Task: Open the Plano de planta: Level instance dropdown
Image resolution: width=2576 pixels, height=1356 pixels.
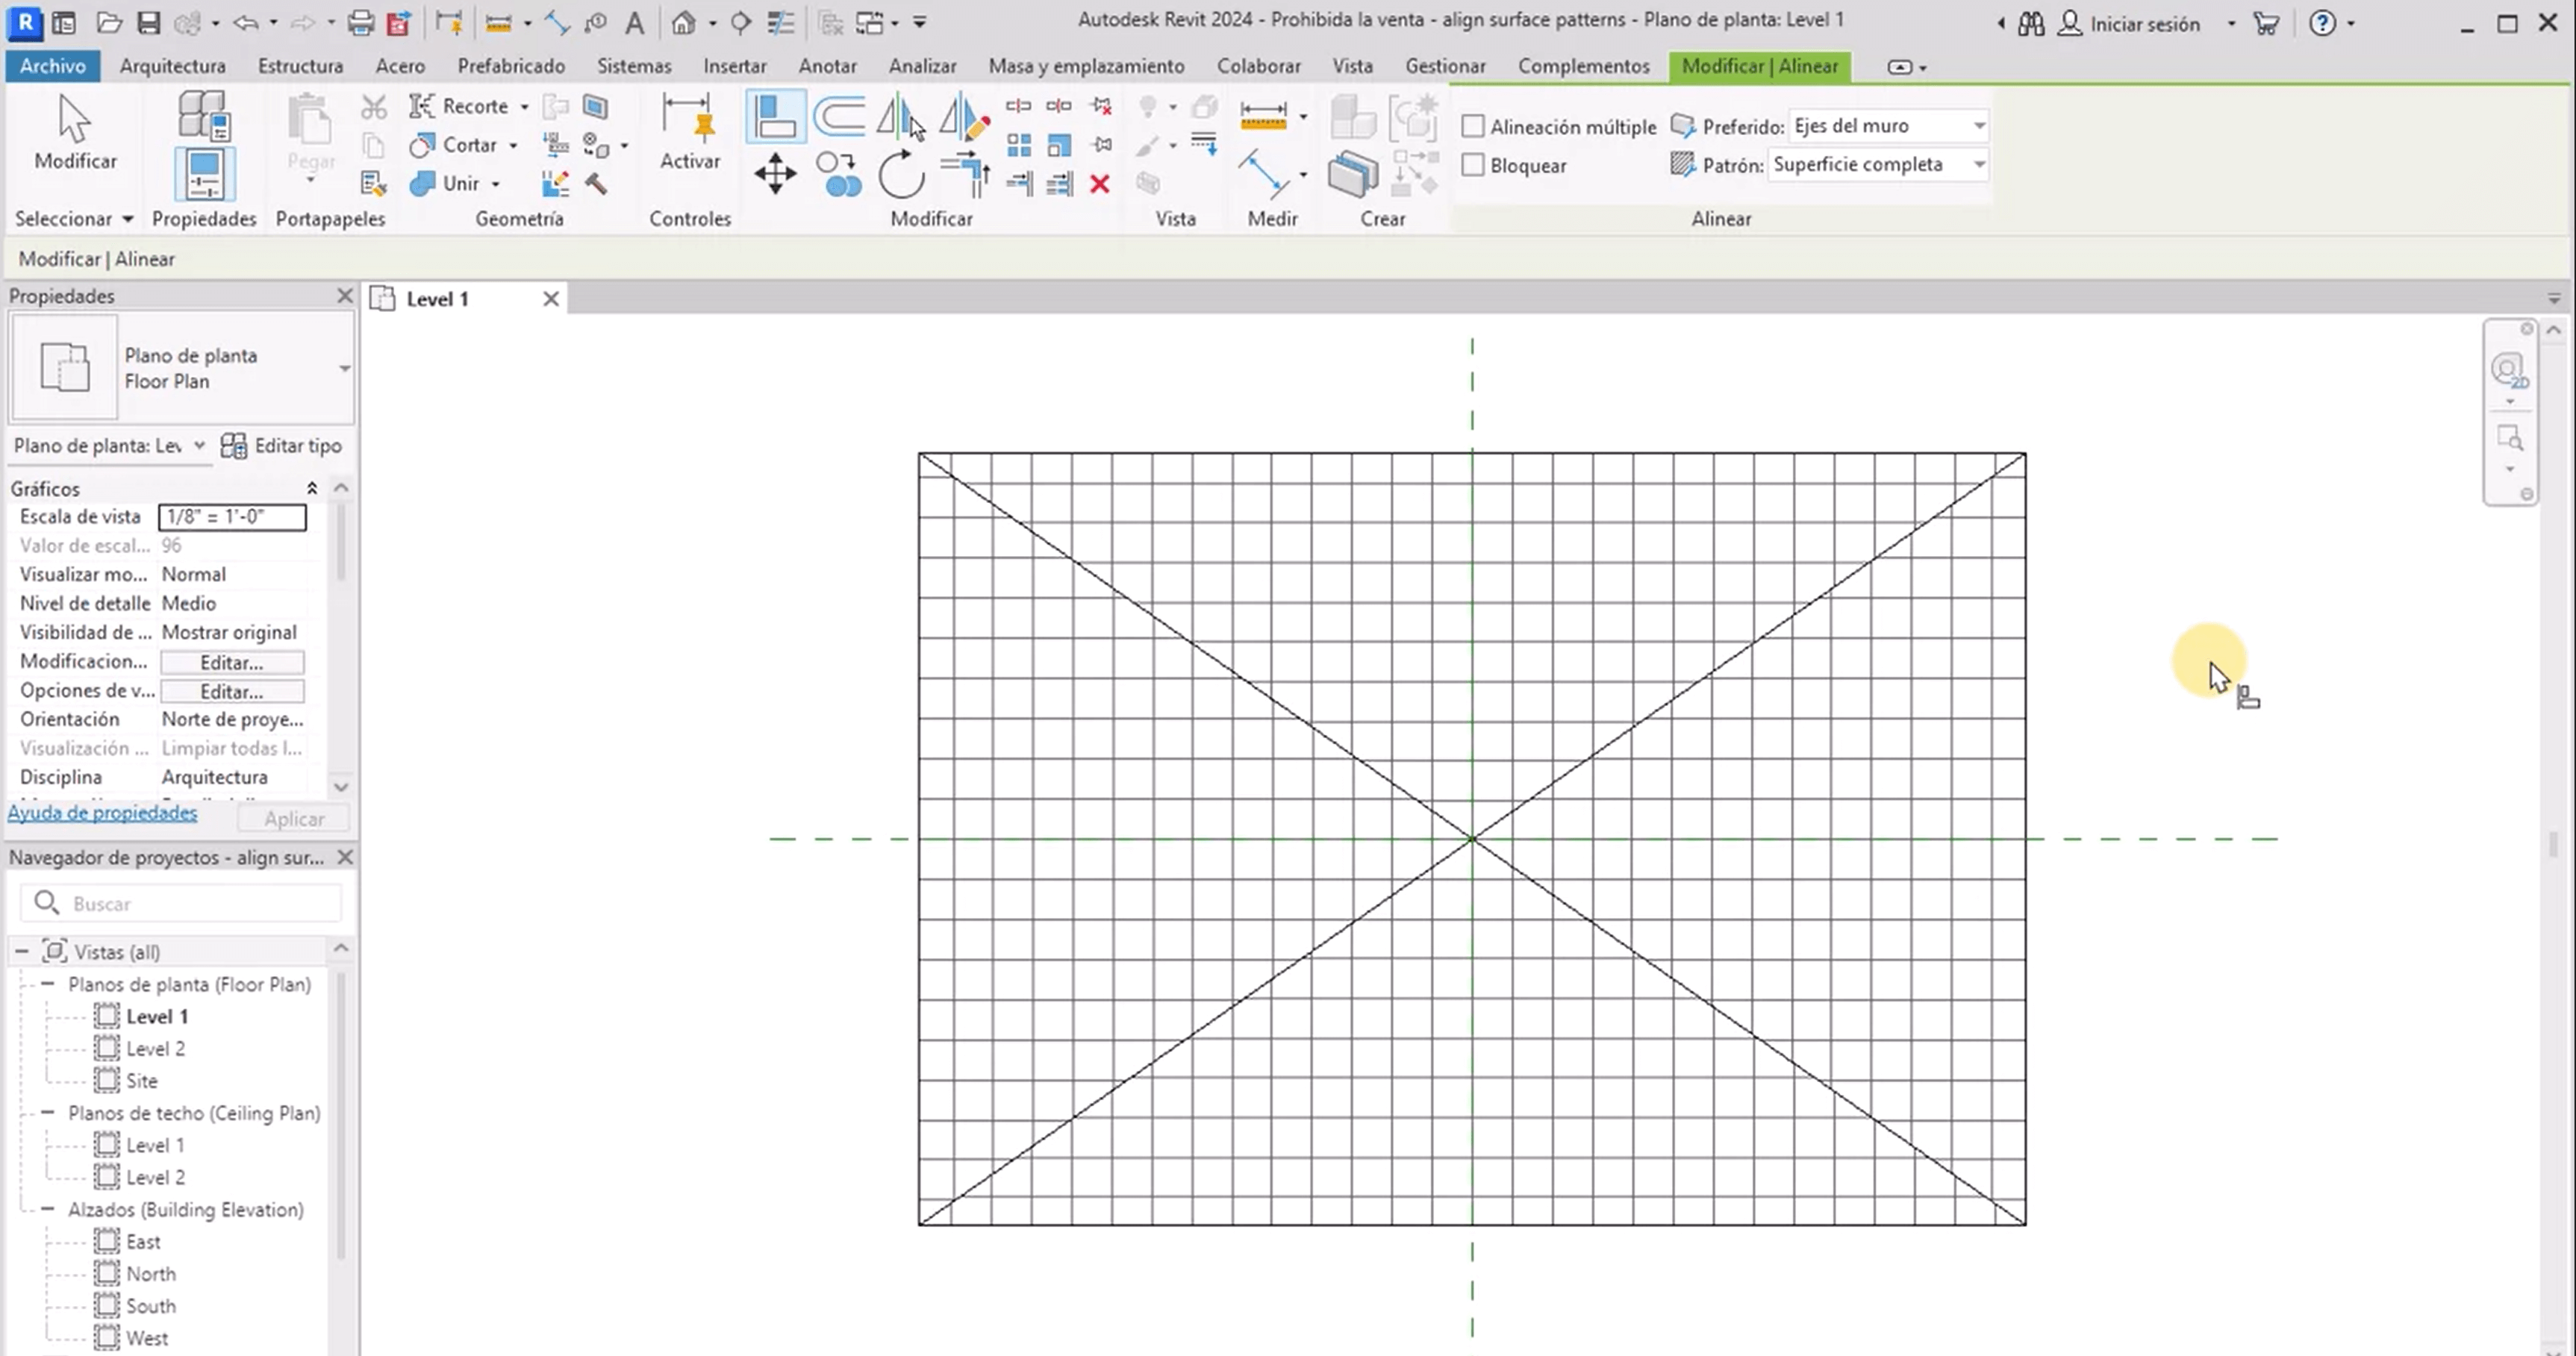Action: [x=199, y=445]
